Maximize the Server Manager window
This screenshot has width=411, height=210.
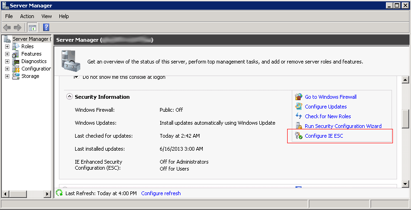coord(397,5)
